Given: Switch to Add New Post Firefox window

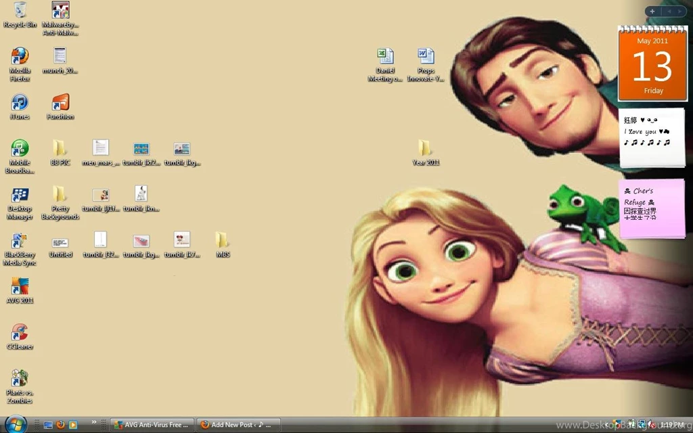Looking at the screenshot, I should tap(238, 425).
